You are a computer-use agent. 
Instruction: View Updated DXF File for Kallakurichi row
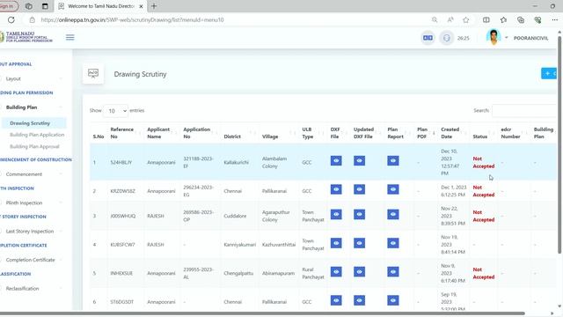(x=360, y=160)
